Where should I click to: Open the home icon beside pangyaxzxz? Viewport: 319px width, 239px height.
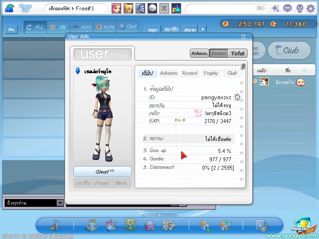237,97
